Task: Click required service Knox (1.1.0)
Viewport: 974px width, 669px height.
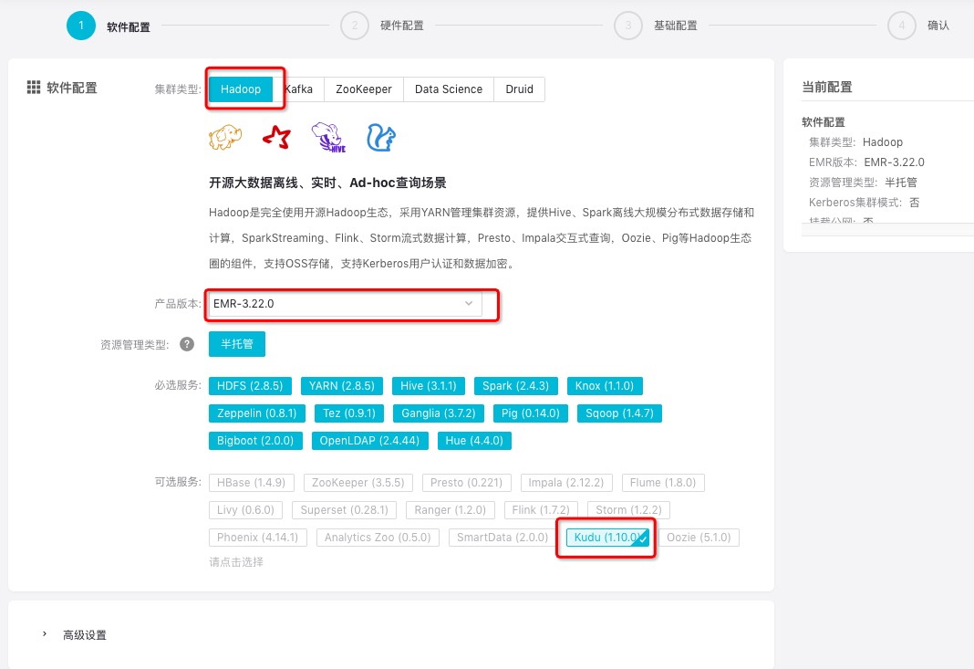Action: point(605,385)
